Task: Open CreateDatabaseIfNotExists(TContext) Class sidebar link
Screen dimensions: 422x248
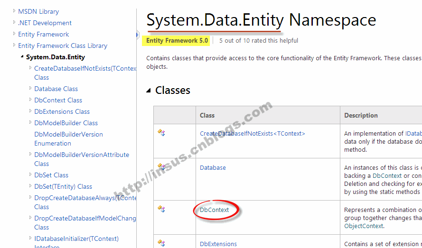Action: point(85,73)
